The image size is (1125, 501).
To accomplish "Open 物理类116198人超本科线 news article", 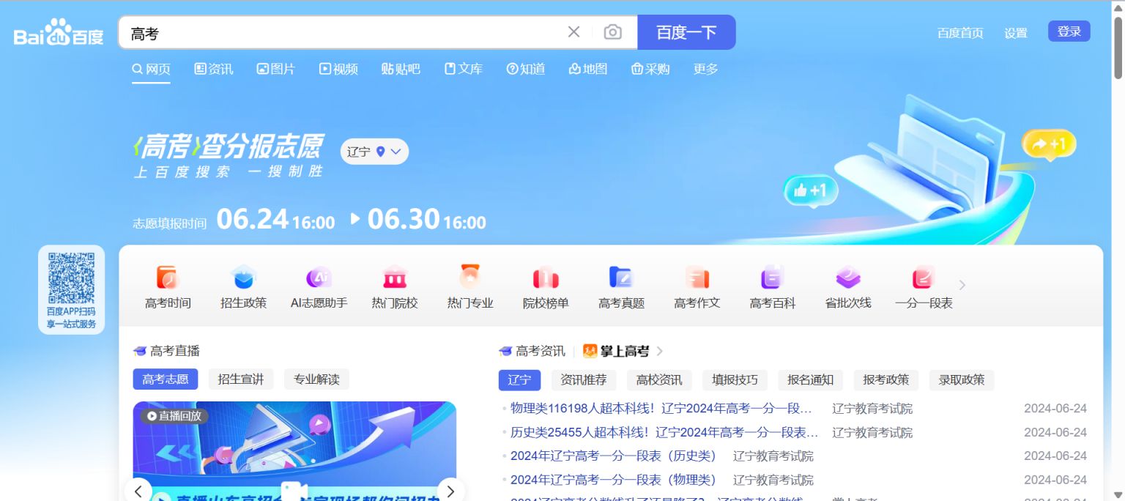I will [x=661, y=409].
